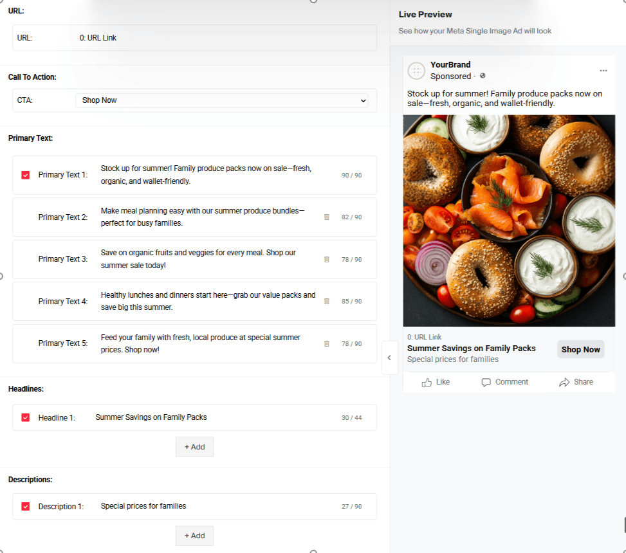This screenshot has width=626, height=553.
Task: Click Add button under Descriptions
Action: click(x=194, y=536)
